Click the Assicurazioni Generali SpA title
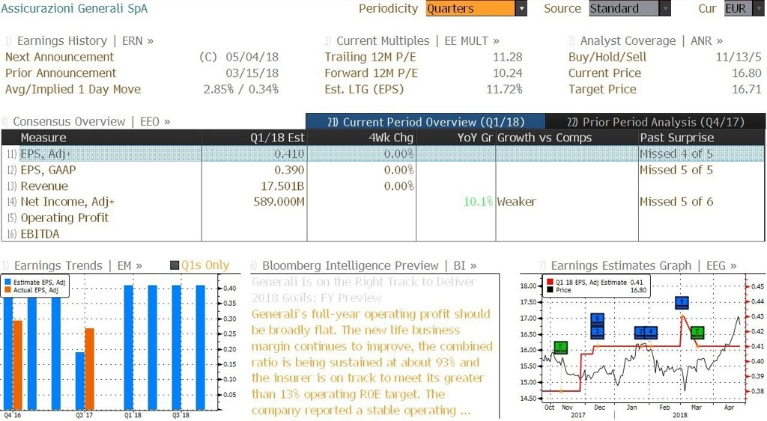Screen dimensions: 767x421 [x=74, y=9]
